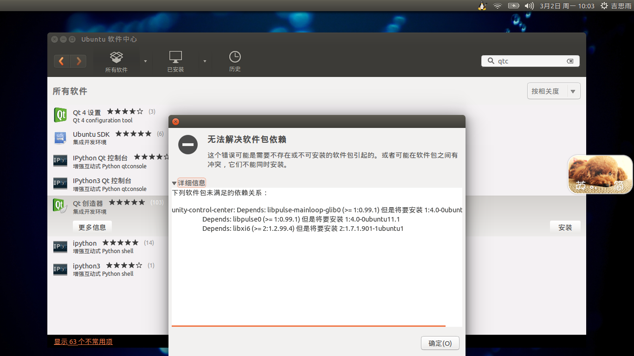This screenshot has height=356, width=634.
Task: Click the IPython Qt 控制台 icon
Action: 60,161
